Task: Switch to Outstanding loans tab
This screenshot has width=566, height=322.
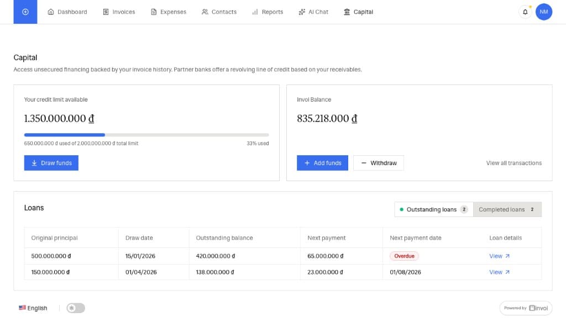Action: click(434, 209)
